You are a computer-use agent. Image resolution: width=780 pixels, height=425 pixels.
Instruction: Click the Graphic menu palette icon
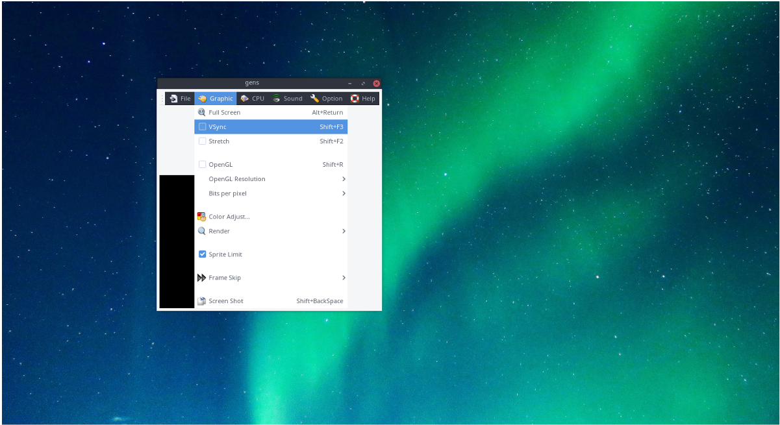pos(201,98)
